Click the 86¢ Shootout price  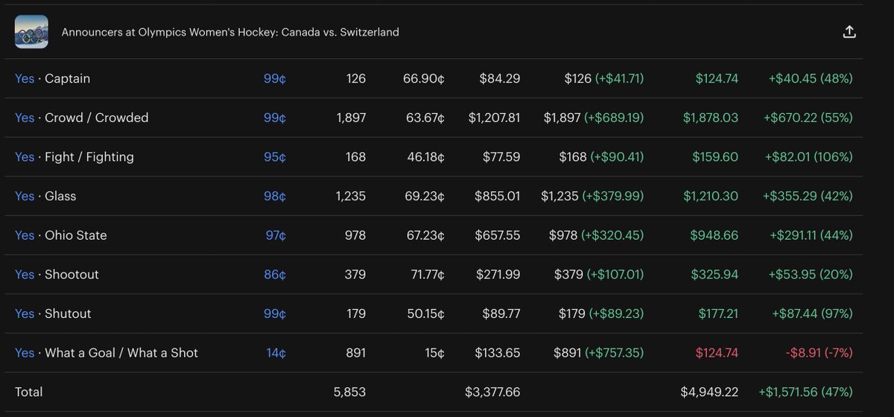[274, 274]
